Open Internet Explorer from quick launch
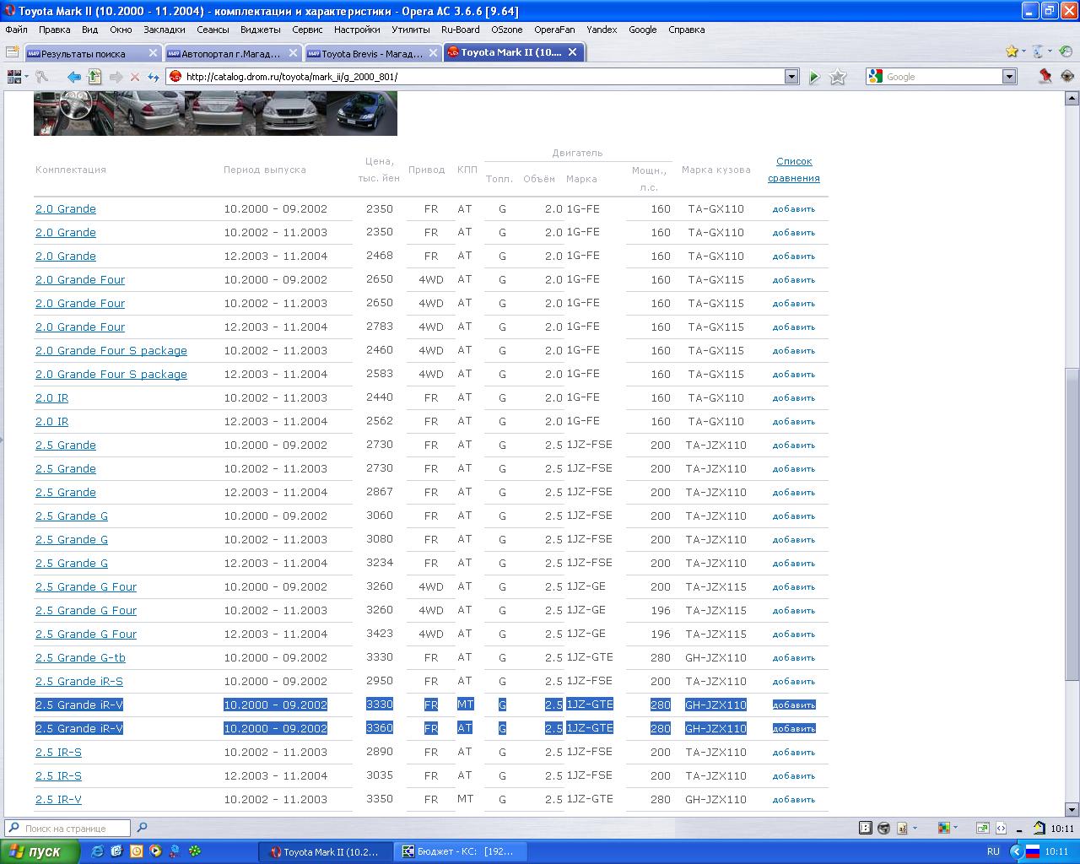 tap(98, 851)
